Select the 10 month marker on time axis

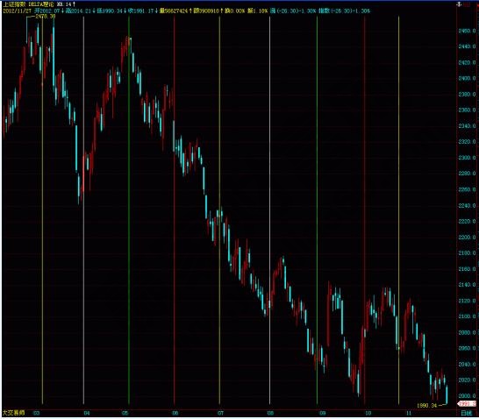[x=368, y=413]
